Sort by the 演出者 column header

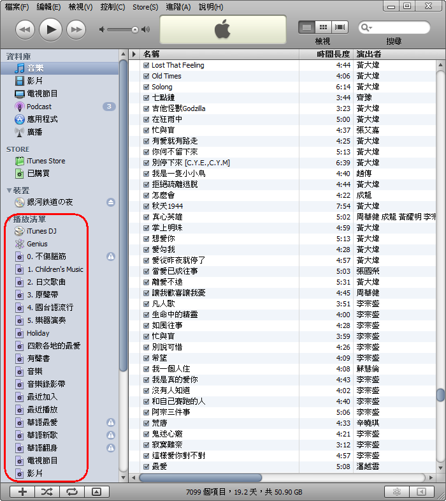(x=399, y=54)
